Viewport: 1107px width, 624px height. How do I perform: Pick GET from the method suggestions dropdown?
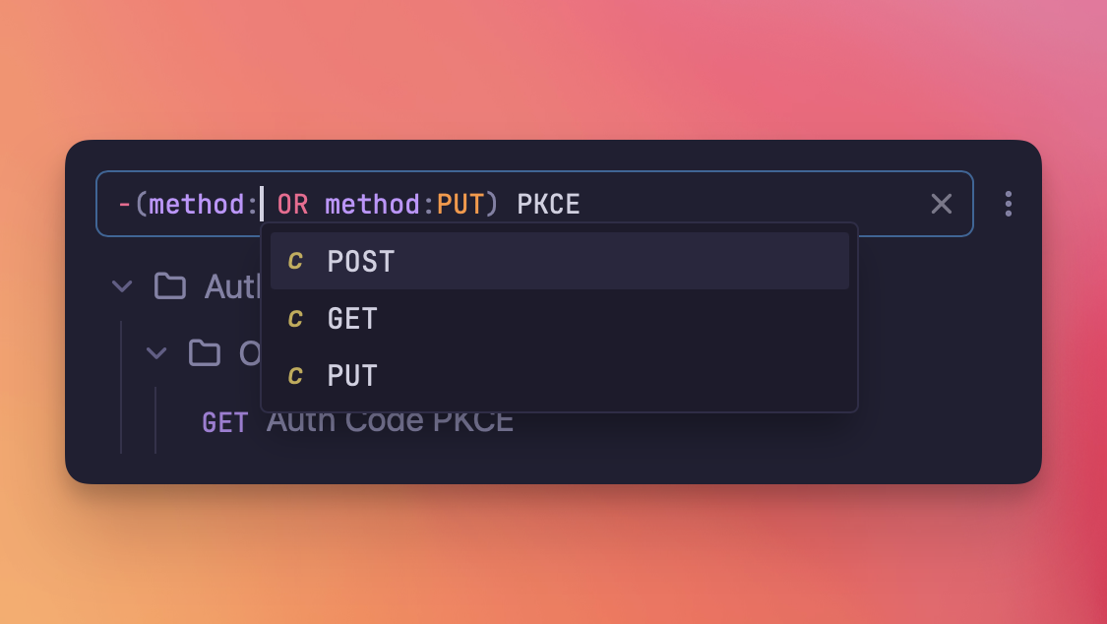click(350, 318)
